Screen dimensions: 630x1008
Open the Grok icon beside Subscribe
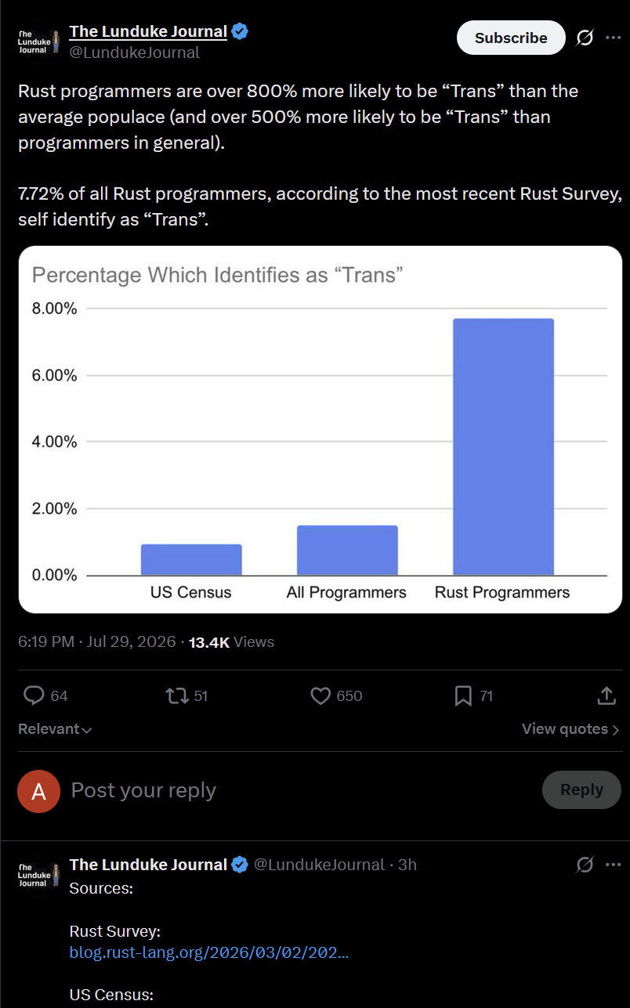point(585,38)
